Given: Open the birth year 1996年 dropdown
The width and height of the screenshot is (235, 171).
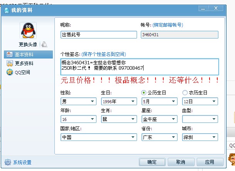Looking at the screenshot, I should pos(119,101).
